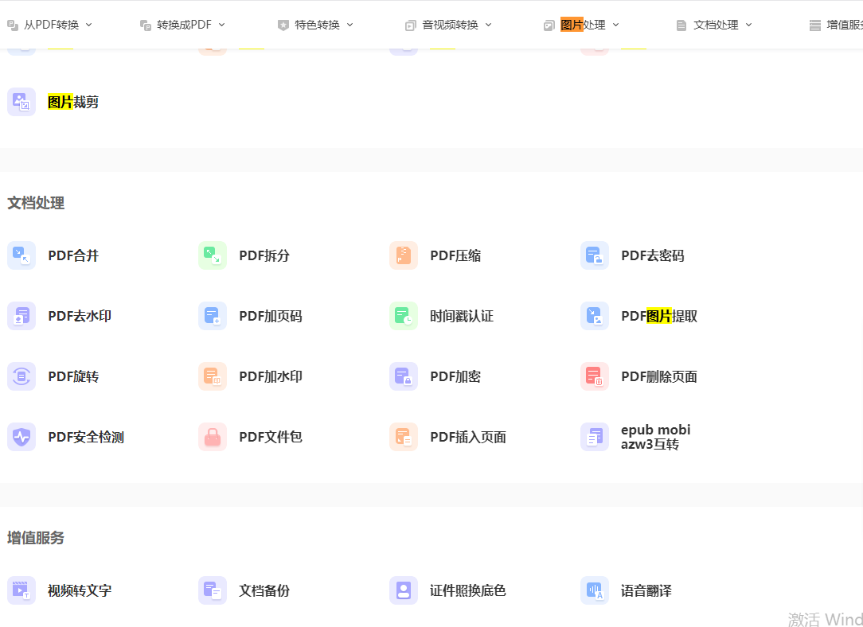The image size is (863, 627).
Task: Open the 视频转文字 service
Action: tap(80, 590)
